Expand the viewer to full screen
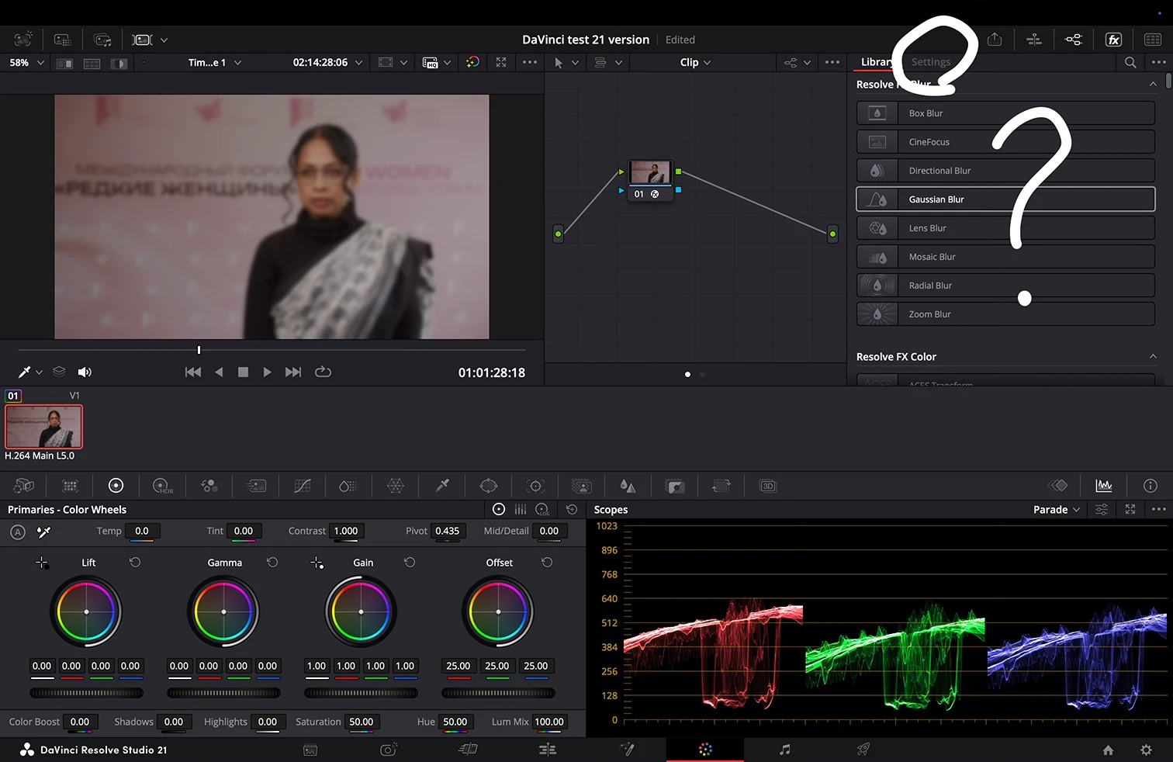Image resolution: width=1173 pixels, height=762 pixels. click(x=501, y=62)
